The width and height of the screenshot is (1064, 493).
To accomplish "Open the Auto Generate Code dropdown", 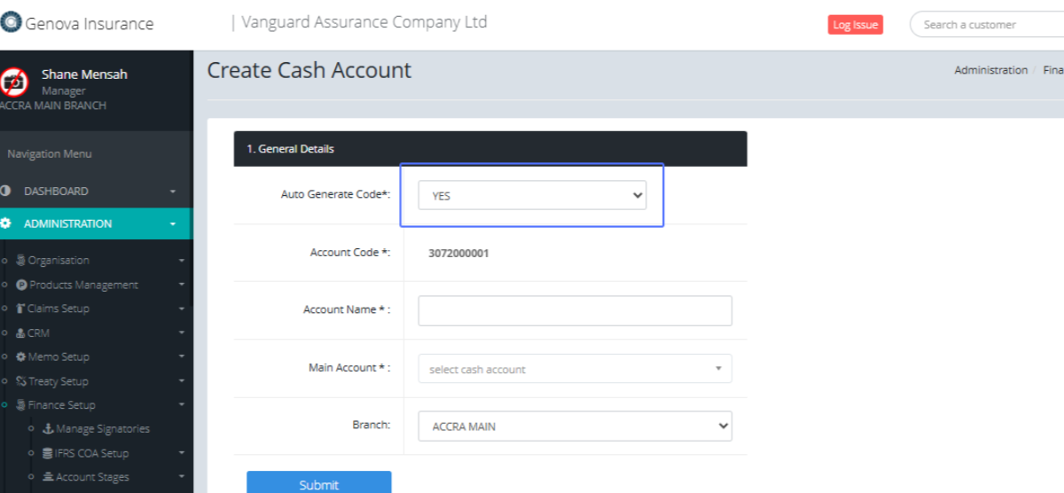I will (x=532, y=196).
